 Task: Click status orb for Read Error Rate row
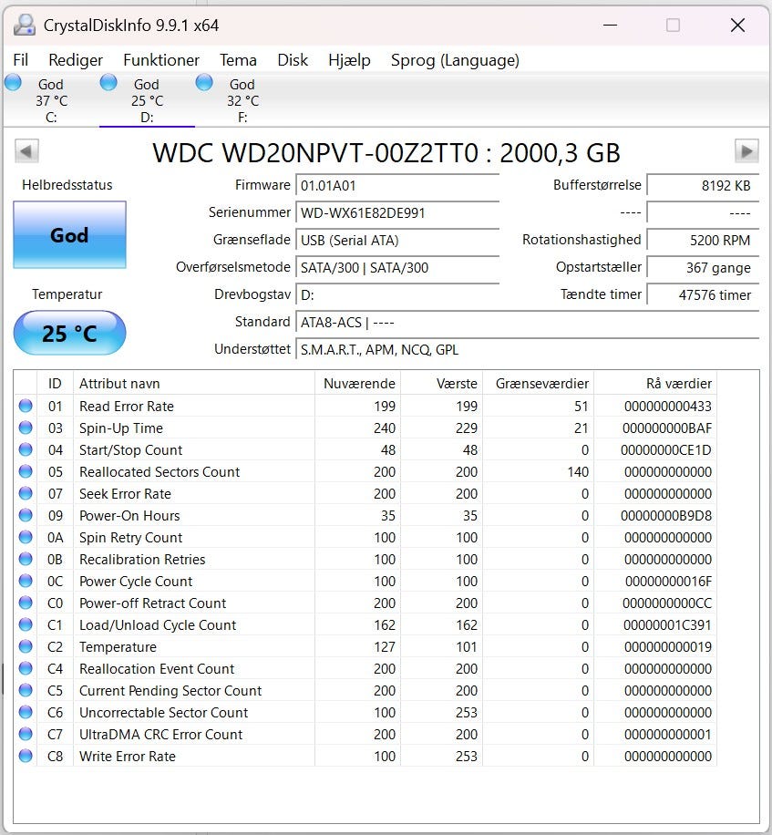(26, 406)
